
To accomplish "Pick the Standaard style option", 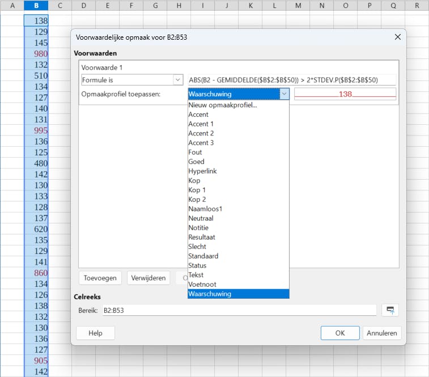I will tap(239, 256).
